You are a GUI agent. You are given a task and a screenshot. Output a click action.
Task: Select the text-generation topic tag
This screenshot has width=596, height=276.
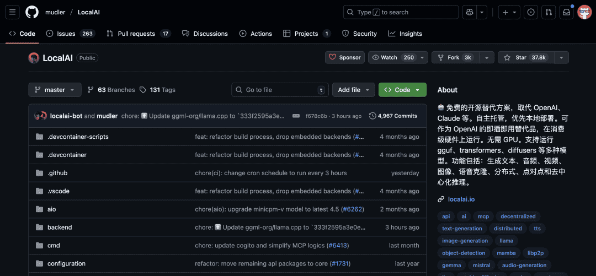(x=462, y=229)
